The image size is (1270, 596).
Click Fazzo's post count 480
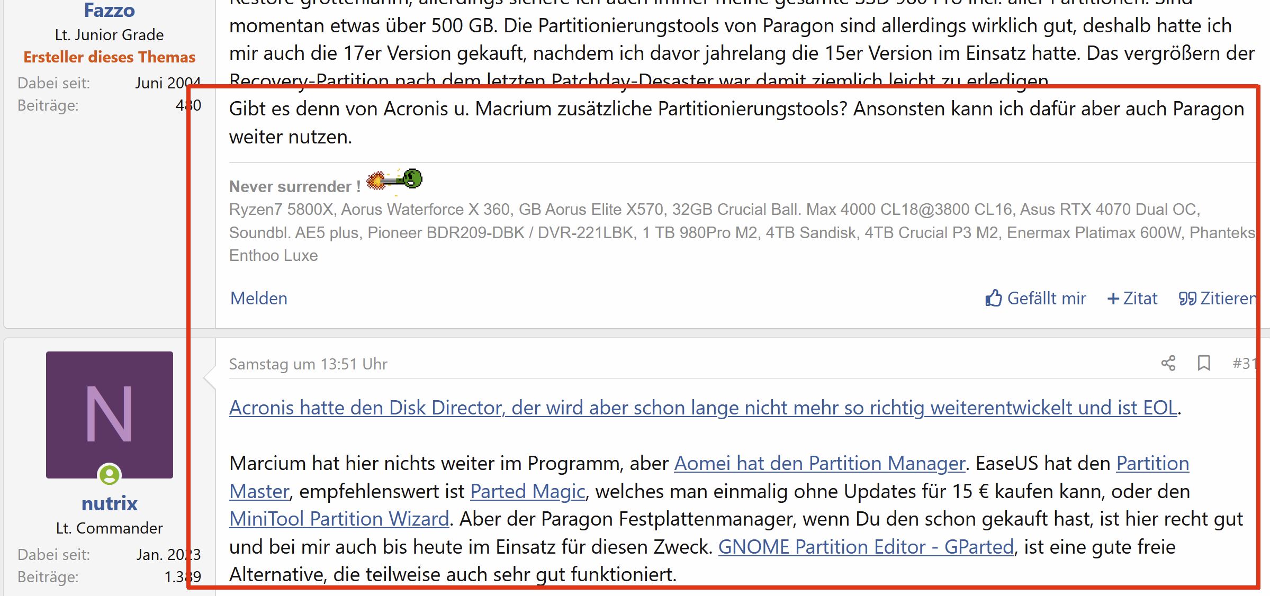tap(188, 105)
